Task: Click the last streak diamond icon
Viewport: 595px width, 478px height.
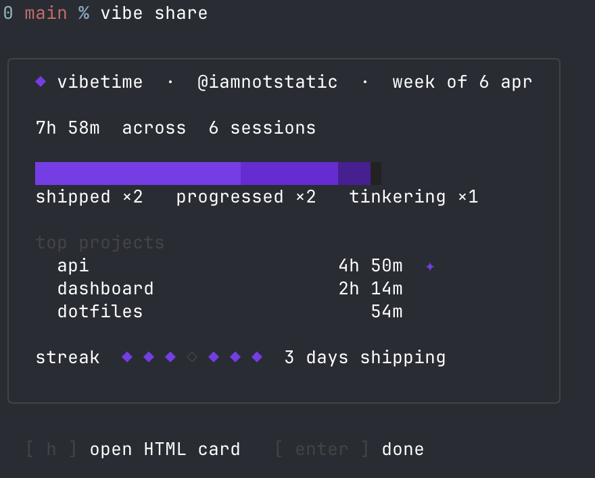Action: point(257,356)
